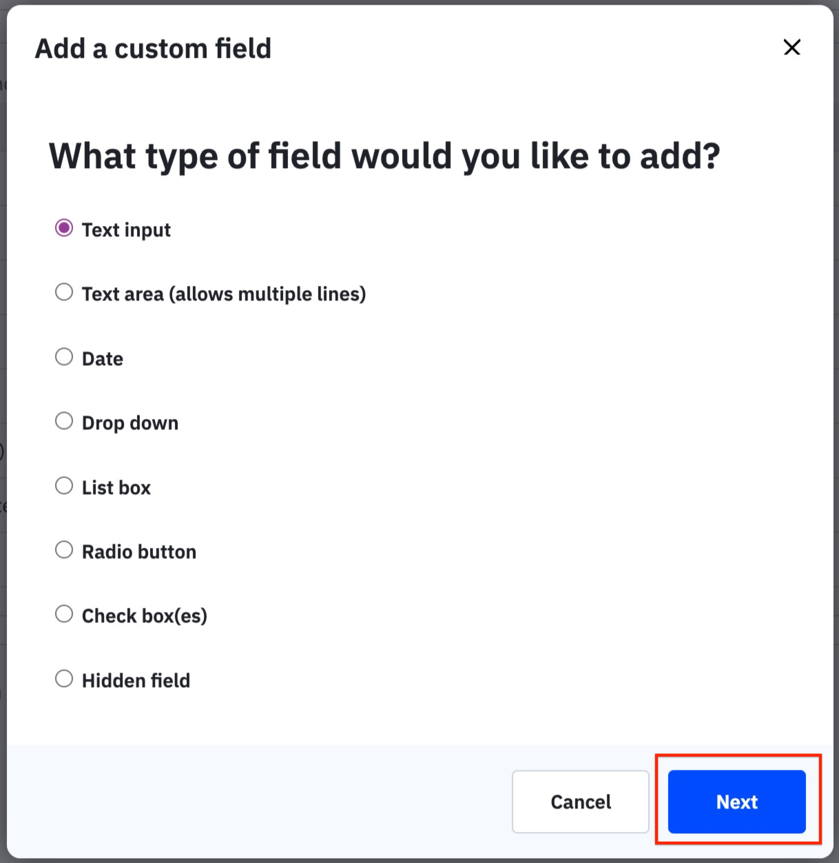The height and width of the screenshot is (863, 839).
Task: Cancel adding a custom field
Action: click(x=580, y=802)
